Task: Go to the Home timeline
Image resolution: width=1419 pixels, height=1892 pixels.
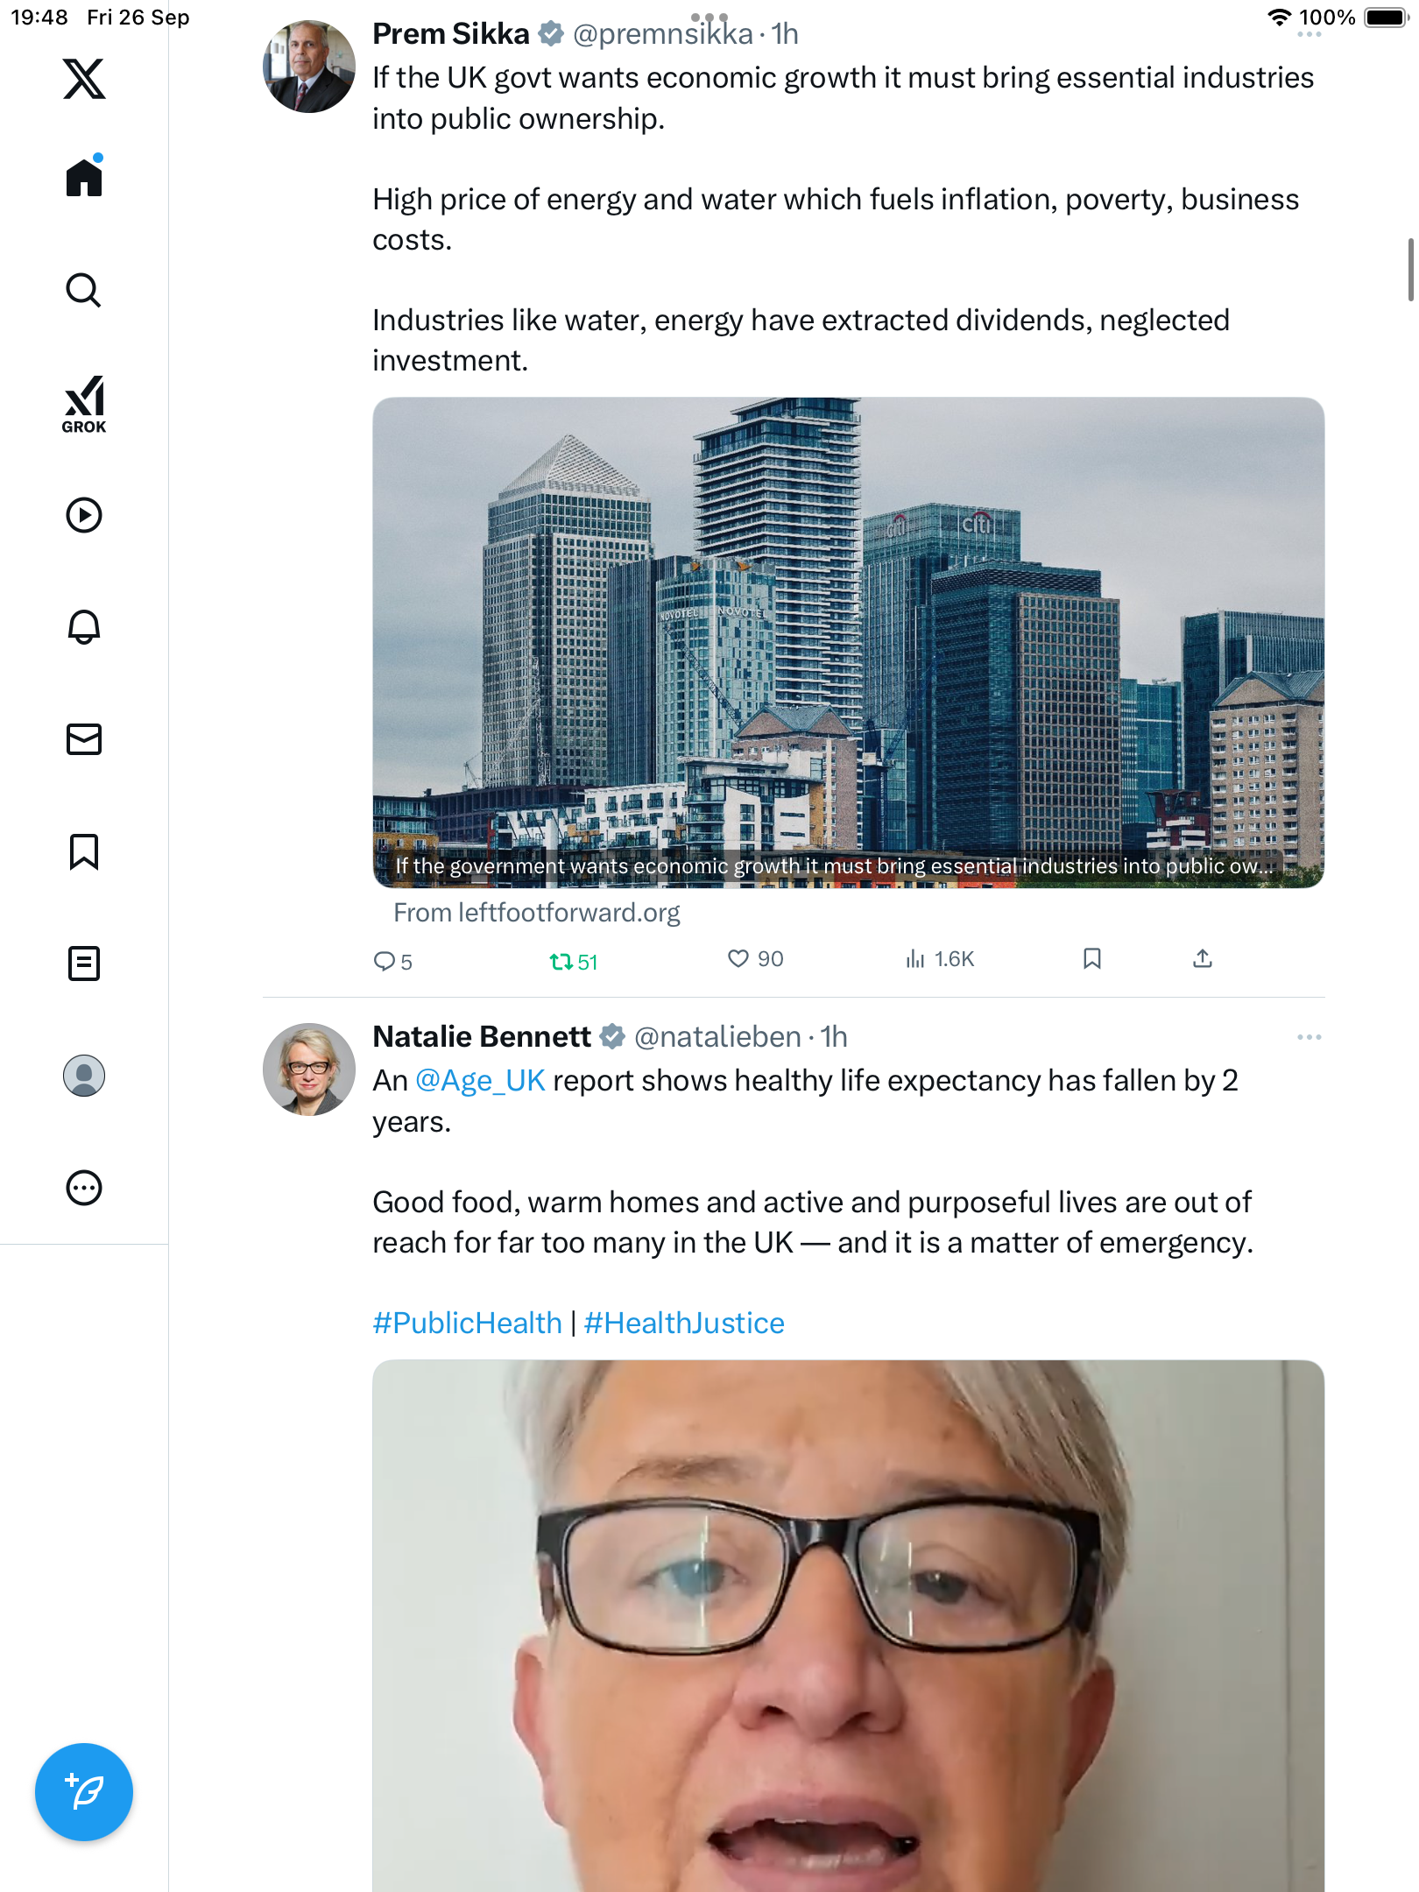Action: [x=84, y=178]
